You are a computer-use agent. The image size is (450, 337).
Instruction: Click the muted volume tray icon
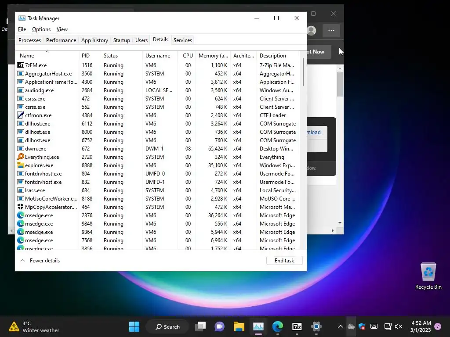(x=398, y=326)
